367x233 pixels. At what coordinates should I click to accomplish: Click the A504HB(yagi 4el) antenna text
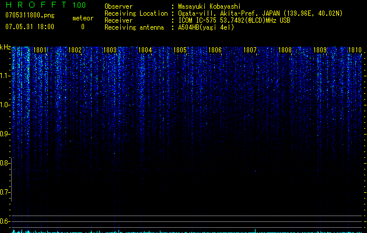206,27
